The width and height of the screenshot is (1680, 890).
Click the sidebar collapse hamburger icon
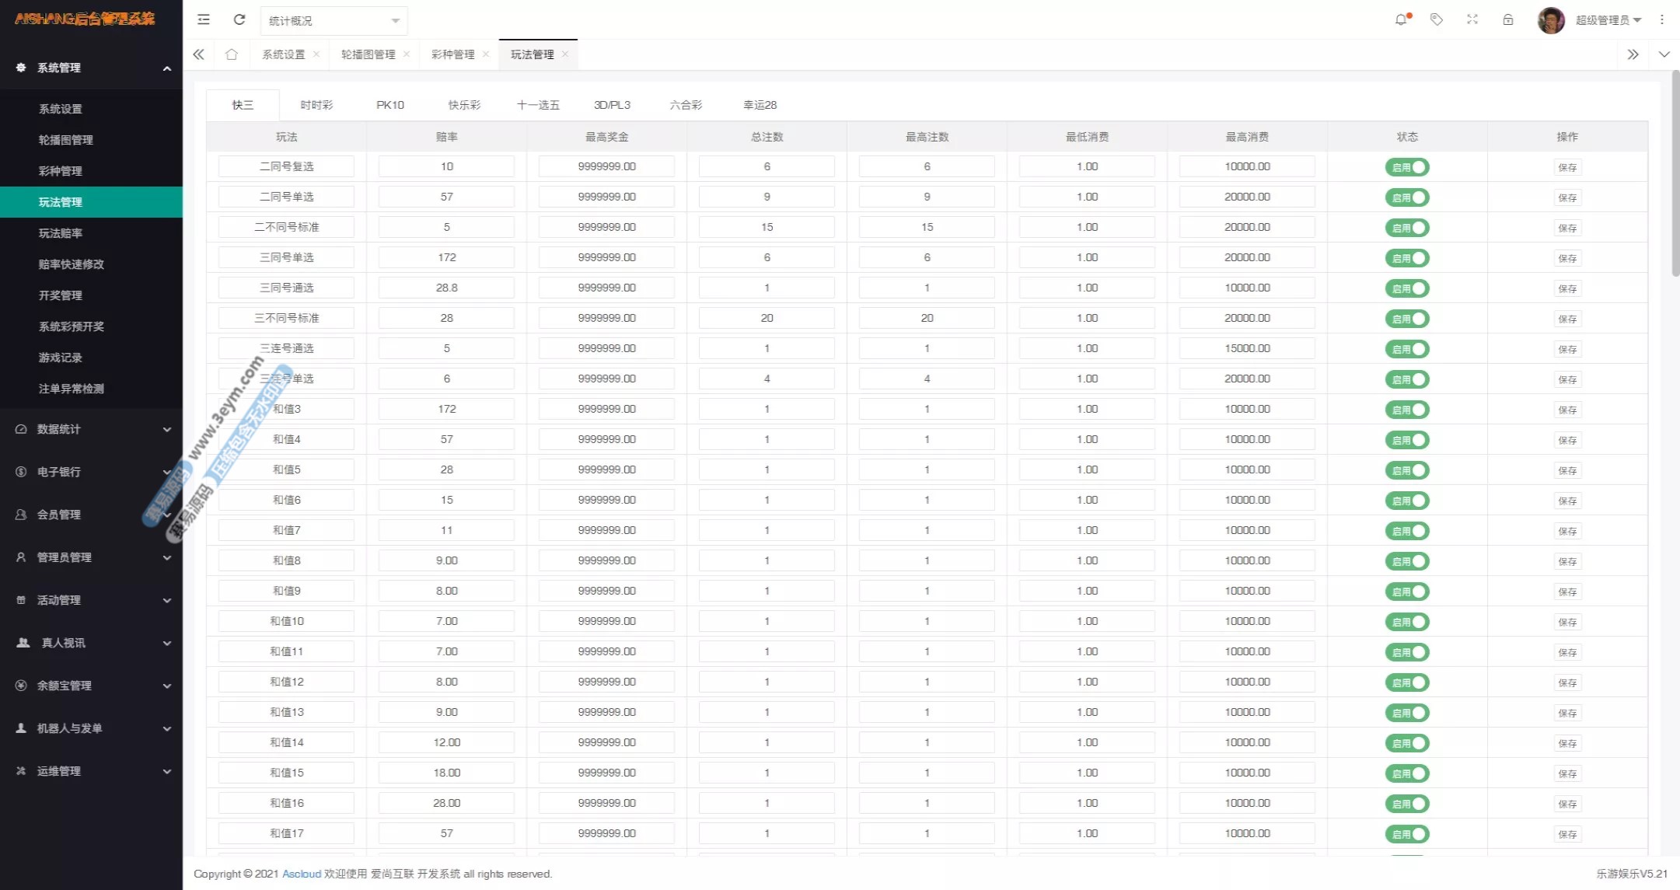(204, 19)
